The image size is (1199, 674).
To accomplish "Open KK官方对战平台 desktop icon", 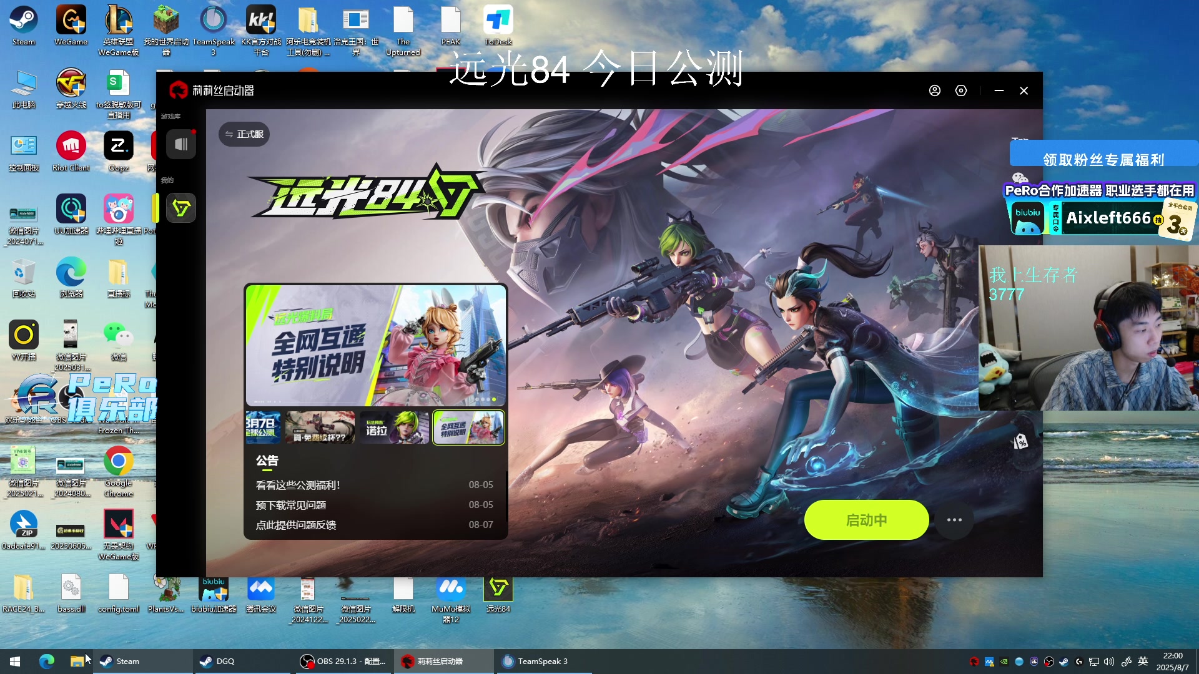I will click(x=261, y=31).
